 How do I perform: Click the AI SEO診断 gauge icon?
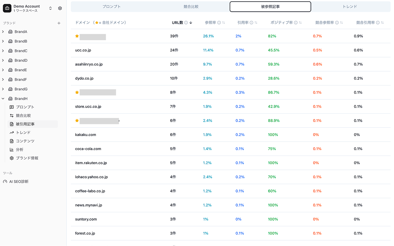[5, 181]
